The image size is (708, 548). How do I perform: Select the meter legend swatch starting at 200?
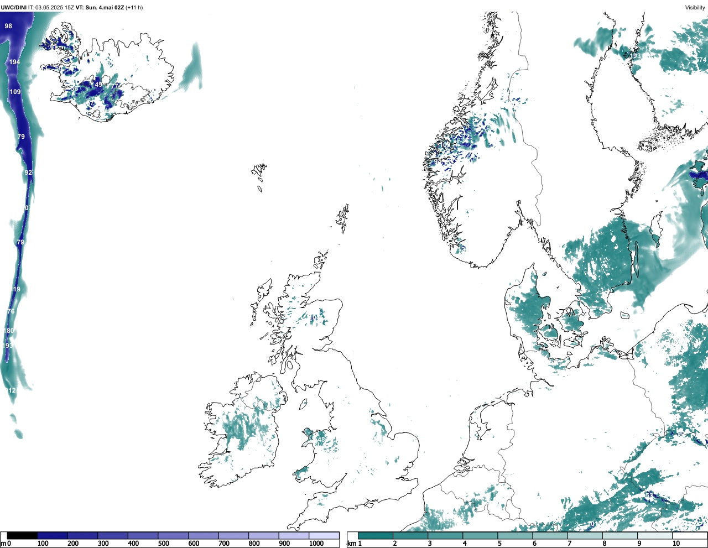click(82, 536)
